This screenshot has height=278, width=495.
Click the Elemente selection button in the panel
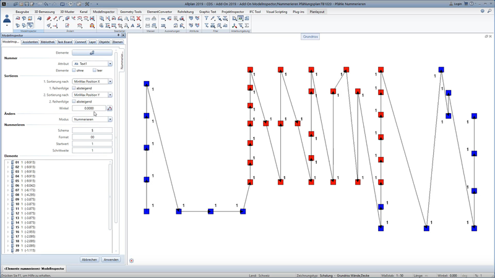pyautogui.click(x=92, y=53)
